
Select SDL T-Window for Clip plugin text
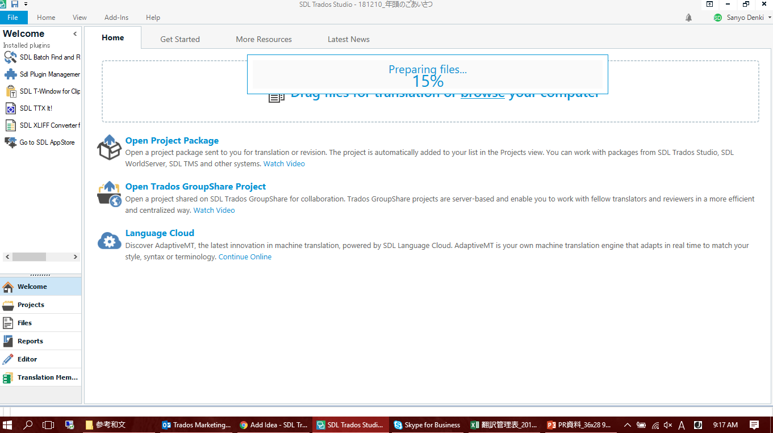pyautogui.click(x=50, y=91)
